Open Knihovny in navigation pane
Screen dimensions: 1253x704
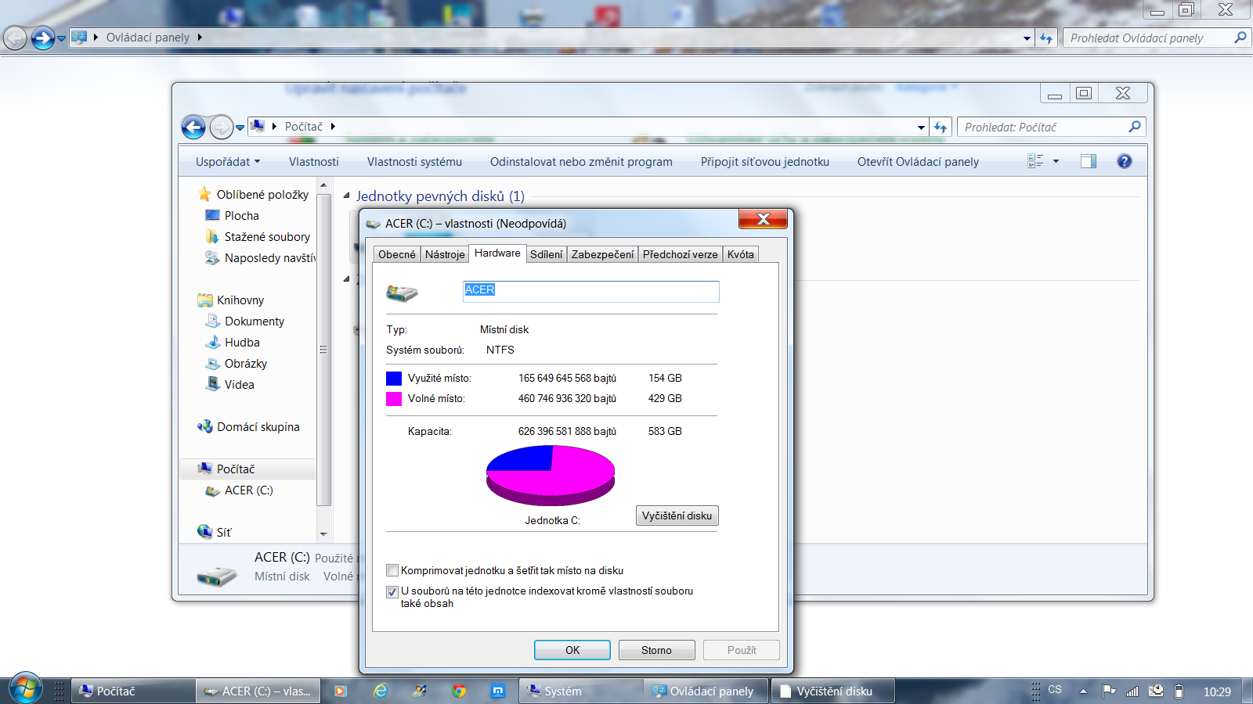(x=240, y=300)
